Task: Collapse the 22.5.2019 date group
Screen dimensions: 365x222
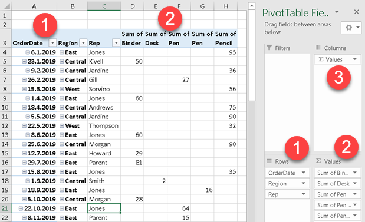Action: (24, 126)
